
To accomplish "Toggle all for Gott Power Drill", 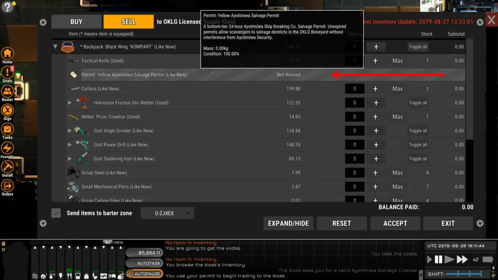I will point(418,144).
